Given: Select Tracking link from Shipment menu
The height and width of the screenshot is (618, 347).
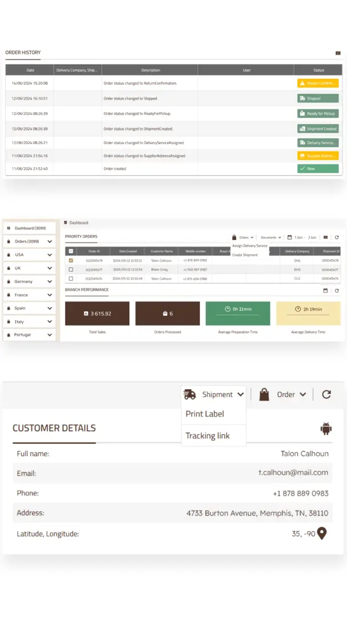Looking at the screenshot, I should click(x=208, y=435).
